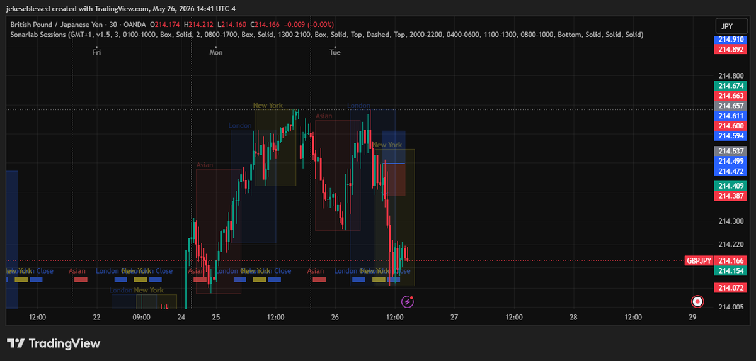Open the TradingView logo link
This screenshot has height=361, width=756.
click(x=54, y=343)
